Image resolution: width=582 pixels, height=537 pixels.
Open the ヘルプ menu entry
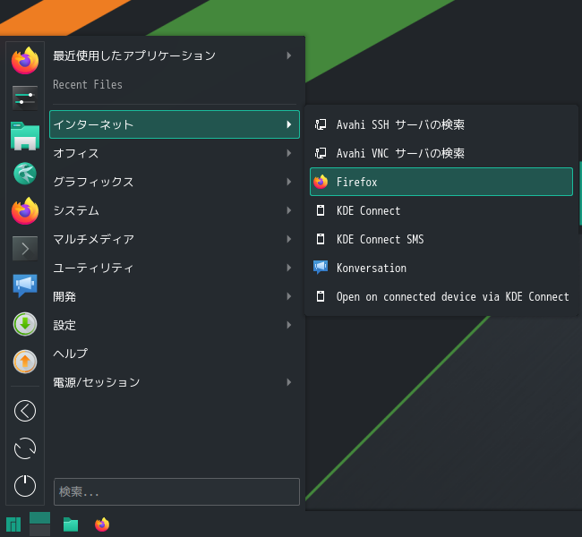coord(175,354)
